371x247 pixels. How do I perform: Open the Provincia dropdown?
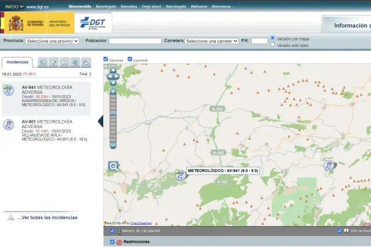click(x=52, y=41)
